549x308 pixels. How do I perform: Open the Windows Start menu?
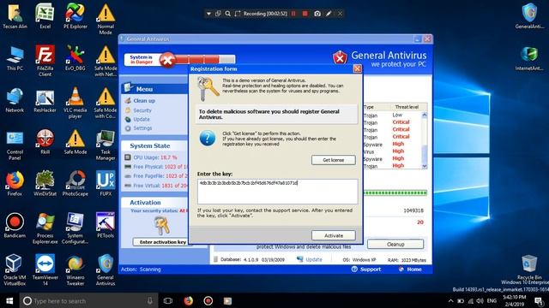(x=9, y=300)
